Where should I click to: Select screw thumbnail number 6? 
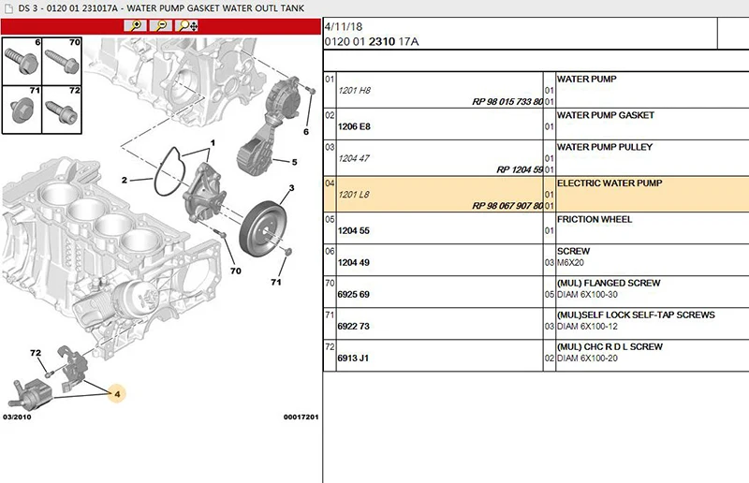pos(22,62)
